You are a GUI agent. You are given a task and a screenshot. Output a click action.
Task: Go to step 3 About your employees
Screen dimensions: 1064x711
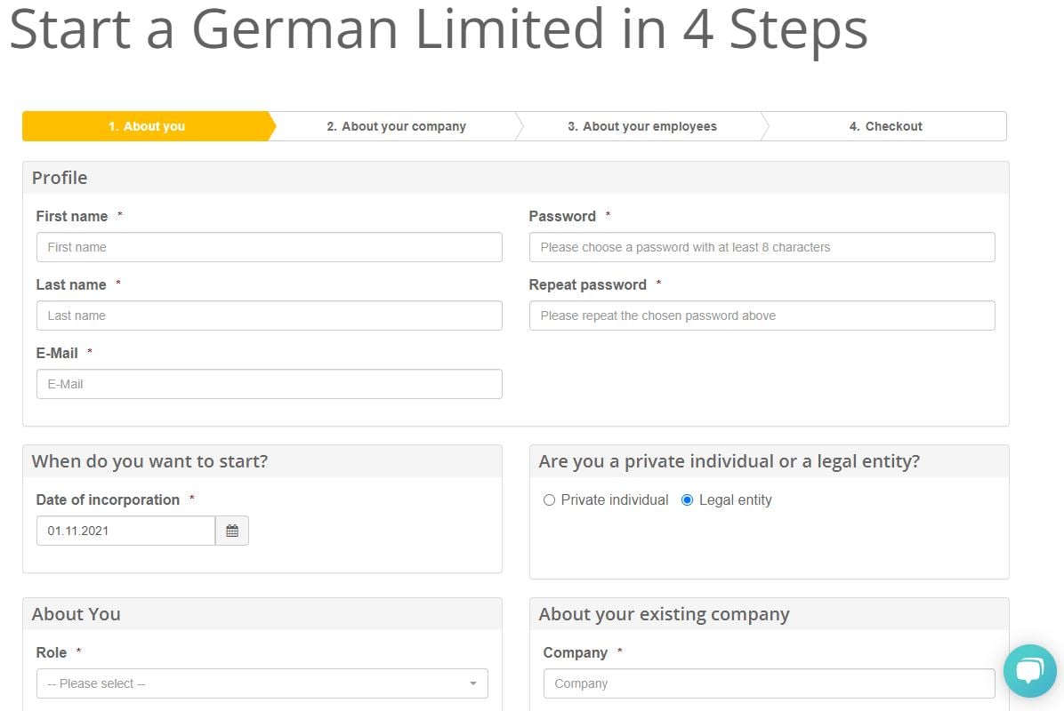[642, 126]
